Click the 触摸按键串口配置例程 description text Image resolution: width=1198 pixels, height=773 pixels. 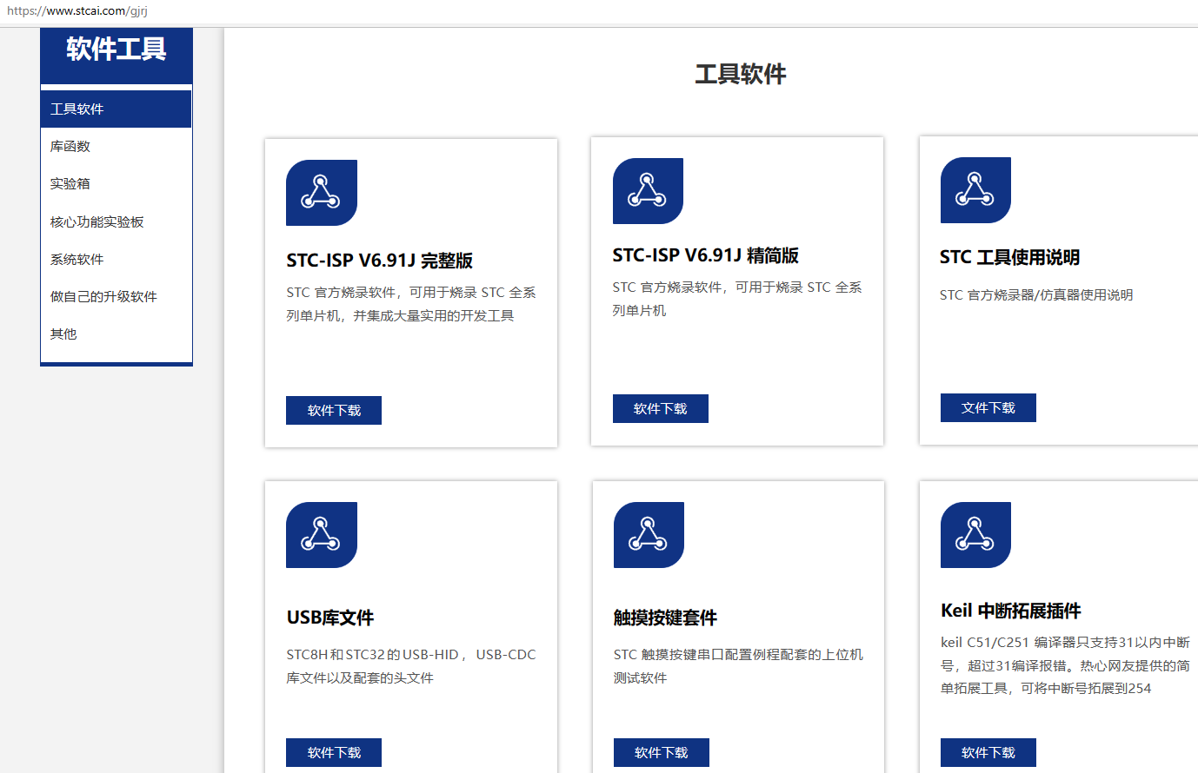738,666
